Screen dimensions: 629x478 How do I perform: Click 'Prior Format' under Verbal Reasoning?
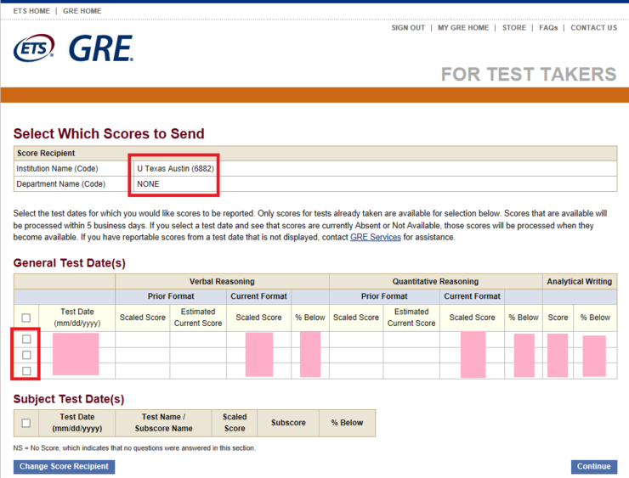[171, 296]
